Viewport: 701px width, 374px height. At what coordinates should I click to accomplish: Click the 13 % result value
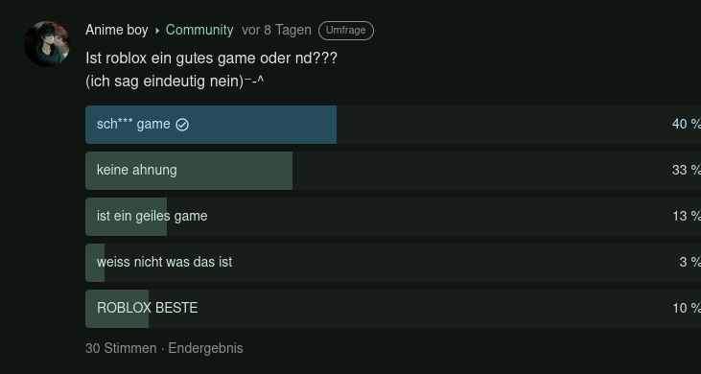click(x=687, y=217)
